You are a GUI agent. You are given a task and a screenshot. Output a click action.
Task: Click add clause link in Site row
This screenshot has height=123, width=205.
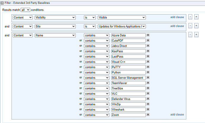[177, 26]
